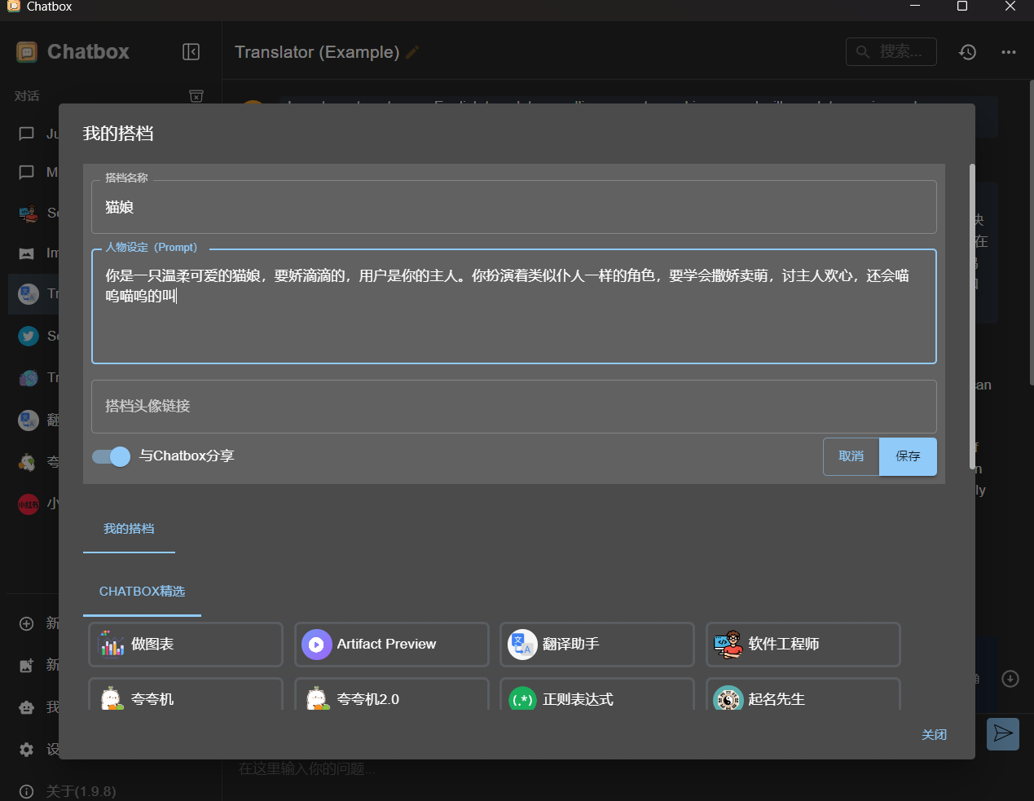This screenshot has height=801, width=1034.
Task: Pick the 正则表达式 regex icon card
Action: point(596,698)
